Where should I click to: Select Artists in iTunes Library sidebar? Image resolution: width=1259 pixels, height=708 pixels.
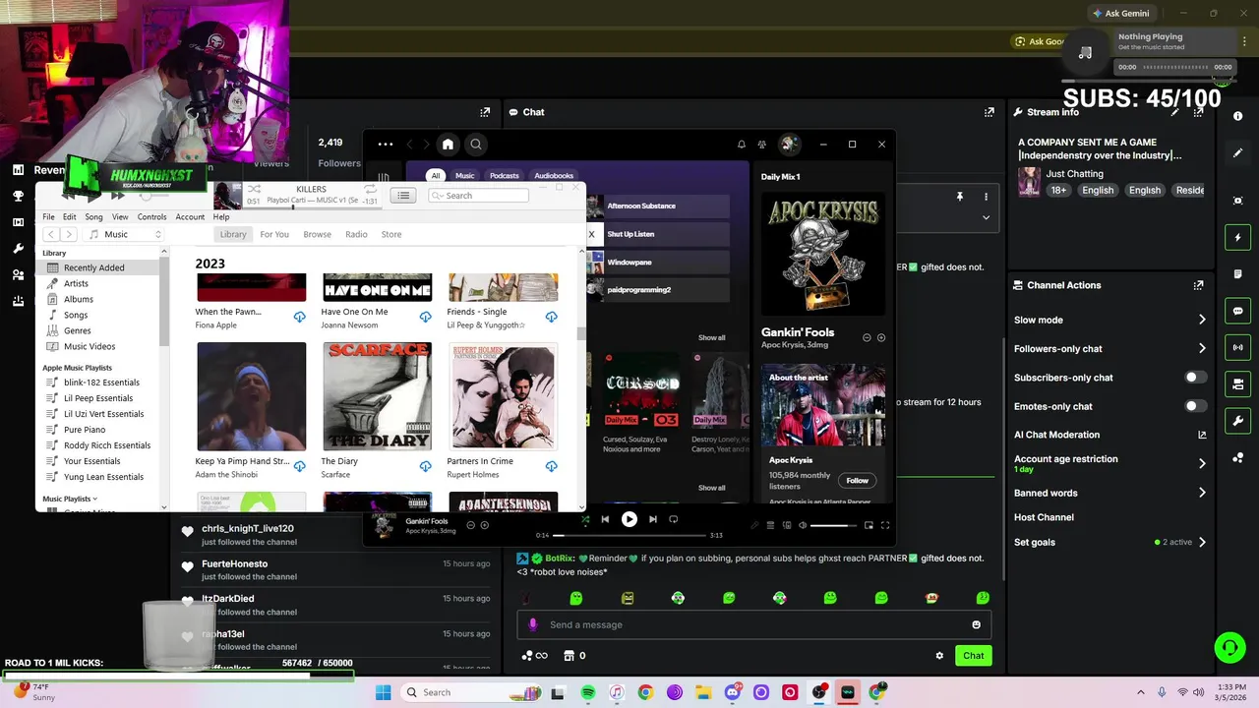[76, 283]
